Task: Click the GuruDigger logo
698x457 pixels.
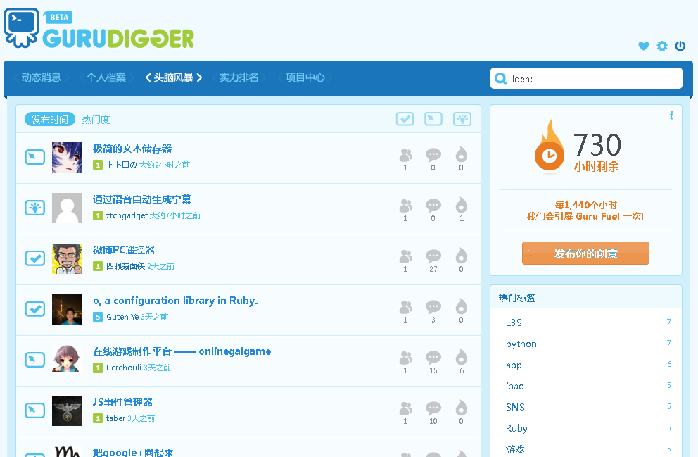Action: pyautogui.click(x=99, y=28)
